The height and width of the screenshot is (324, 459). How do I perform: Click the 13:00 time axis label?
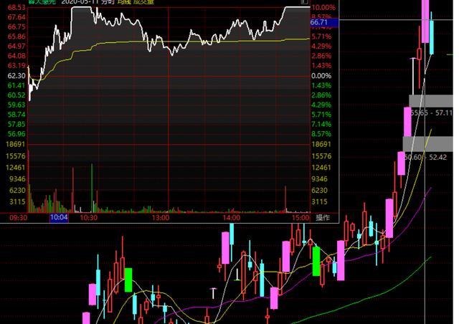pyautogui.click(x=161, y=218)
